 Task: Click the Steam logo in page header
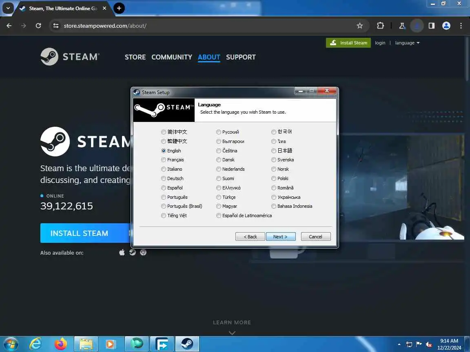[70, 57]
